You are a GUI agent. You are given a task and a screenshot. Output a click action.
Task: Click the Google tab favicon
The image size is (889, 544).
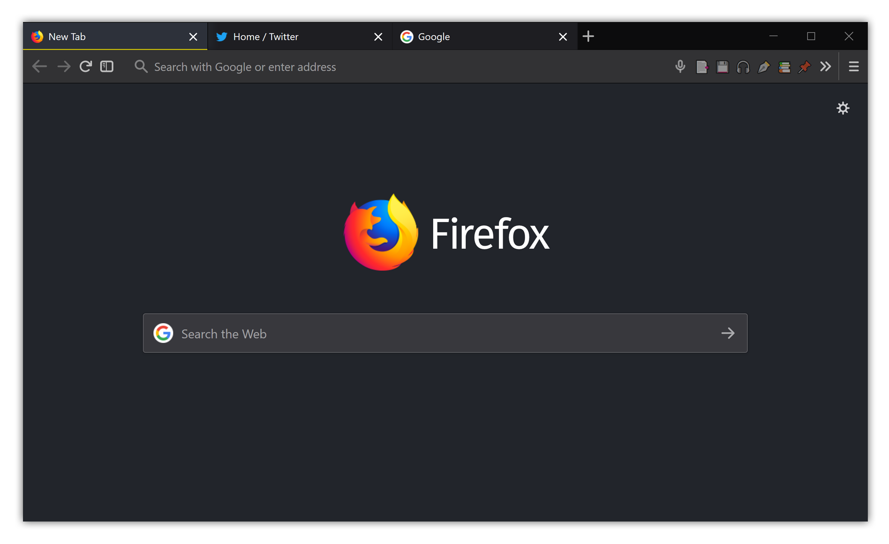(407, 37)
